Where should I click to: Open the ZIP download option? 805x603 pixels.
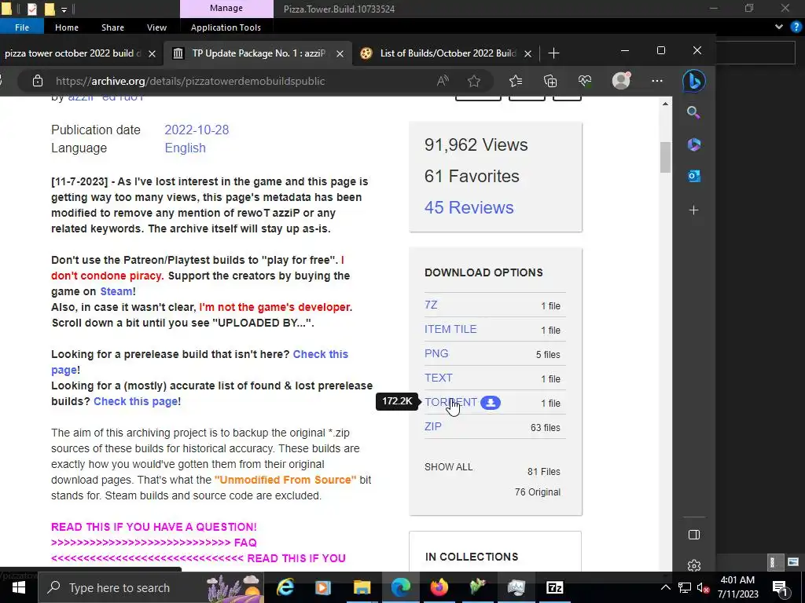tap(433, 426)
